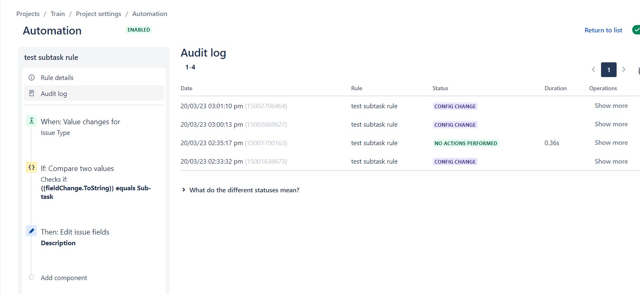Click the Rule details info icon
Image resolution: width=640 pixels, height=294 pixels.
32,77
